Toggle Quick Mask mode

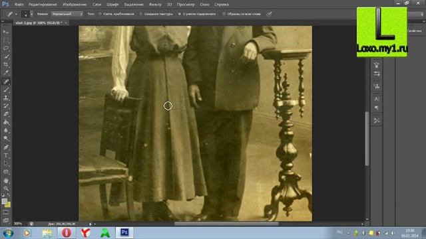(6, 212)
